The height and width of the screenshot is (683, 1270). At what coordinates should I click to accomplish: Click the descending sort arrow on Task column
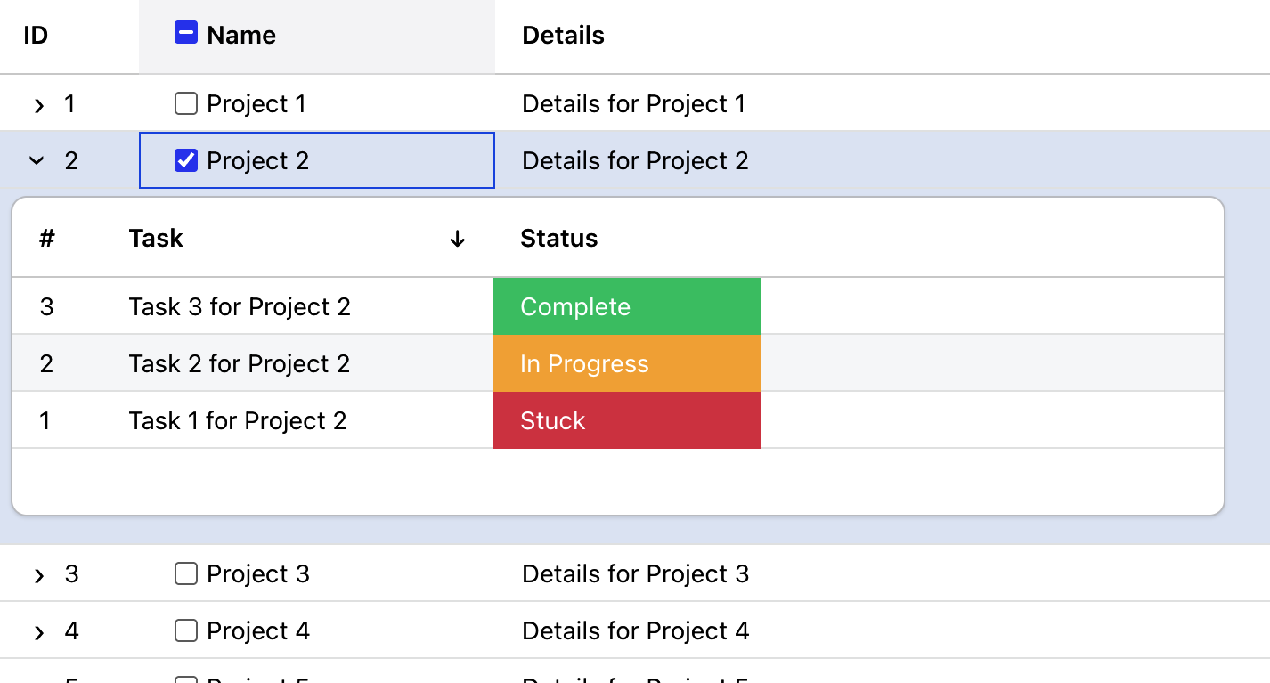tap(457, 238)
